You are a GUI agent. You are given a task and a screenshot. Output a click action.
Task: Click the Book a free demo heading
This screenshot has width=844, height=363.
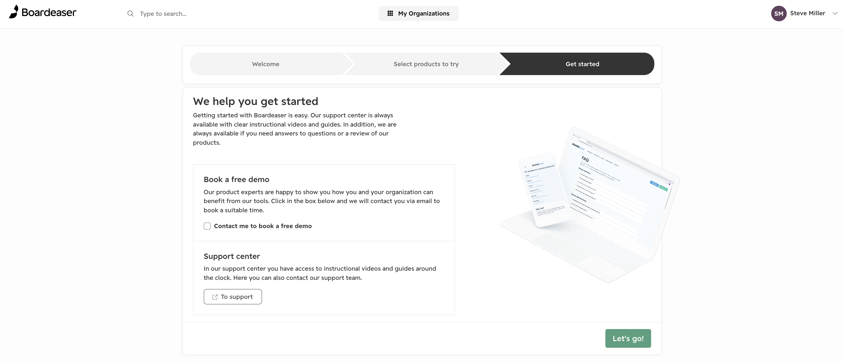point(236,179)
